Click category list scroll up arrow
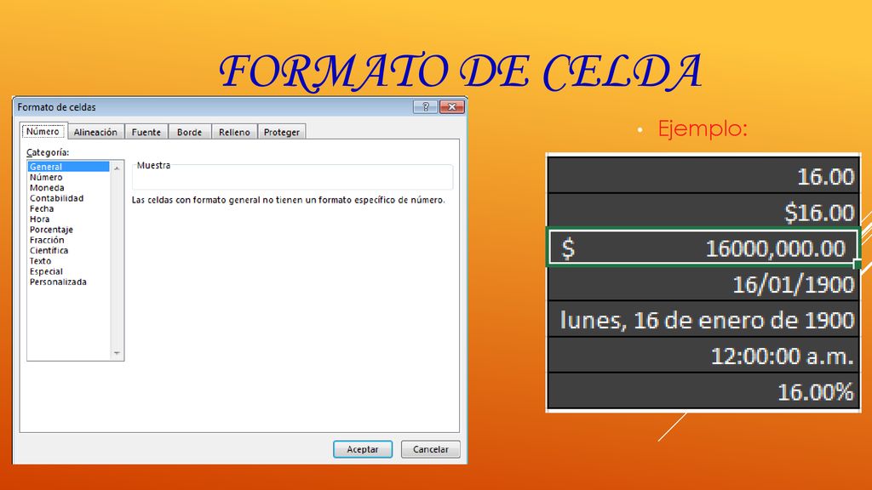The image size is (872, 490). pyautogui.click(x=117, y=168)
